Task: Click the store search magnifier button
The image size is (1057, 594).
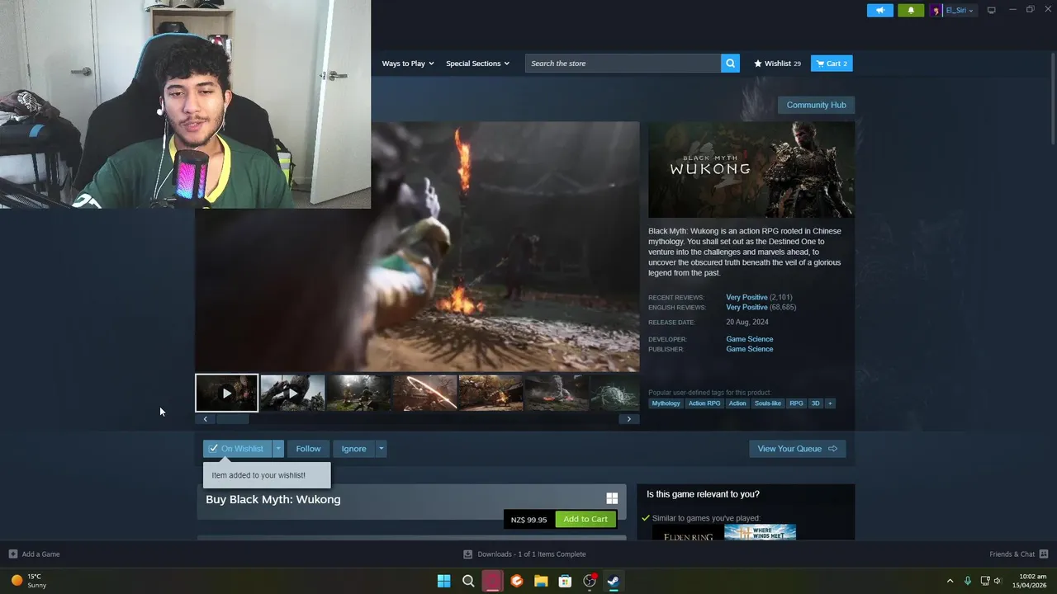Action: 730,64
